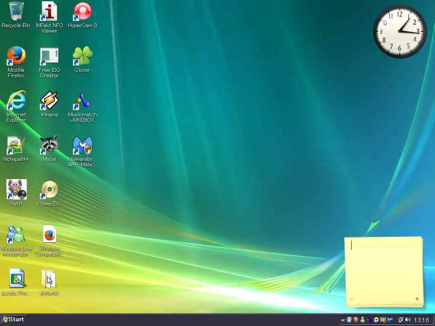This screenshot has height=326, width=435.
Task: Select the Internet Explorer shortcut
Action: coord(16,107)
